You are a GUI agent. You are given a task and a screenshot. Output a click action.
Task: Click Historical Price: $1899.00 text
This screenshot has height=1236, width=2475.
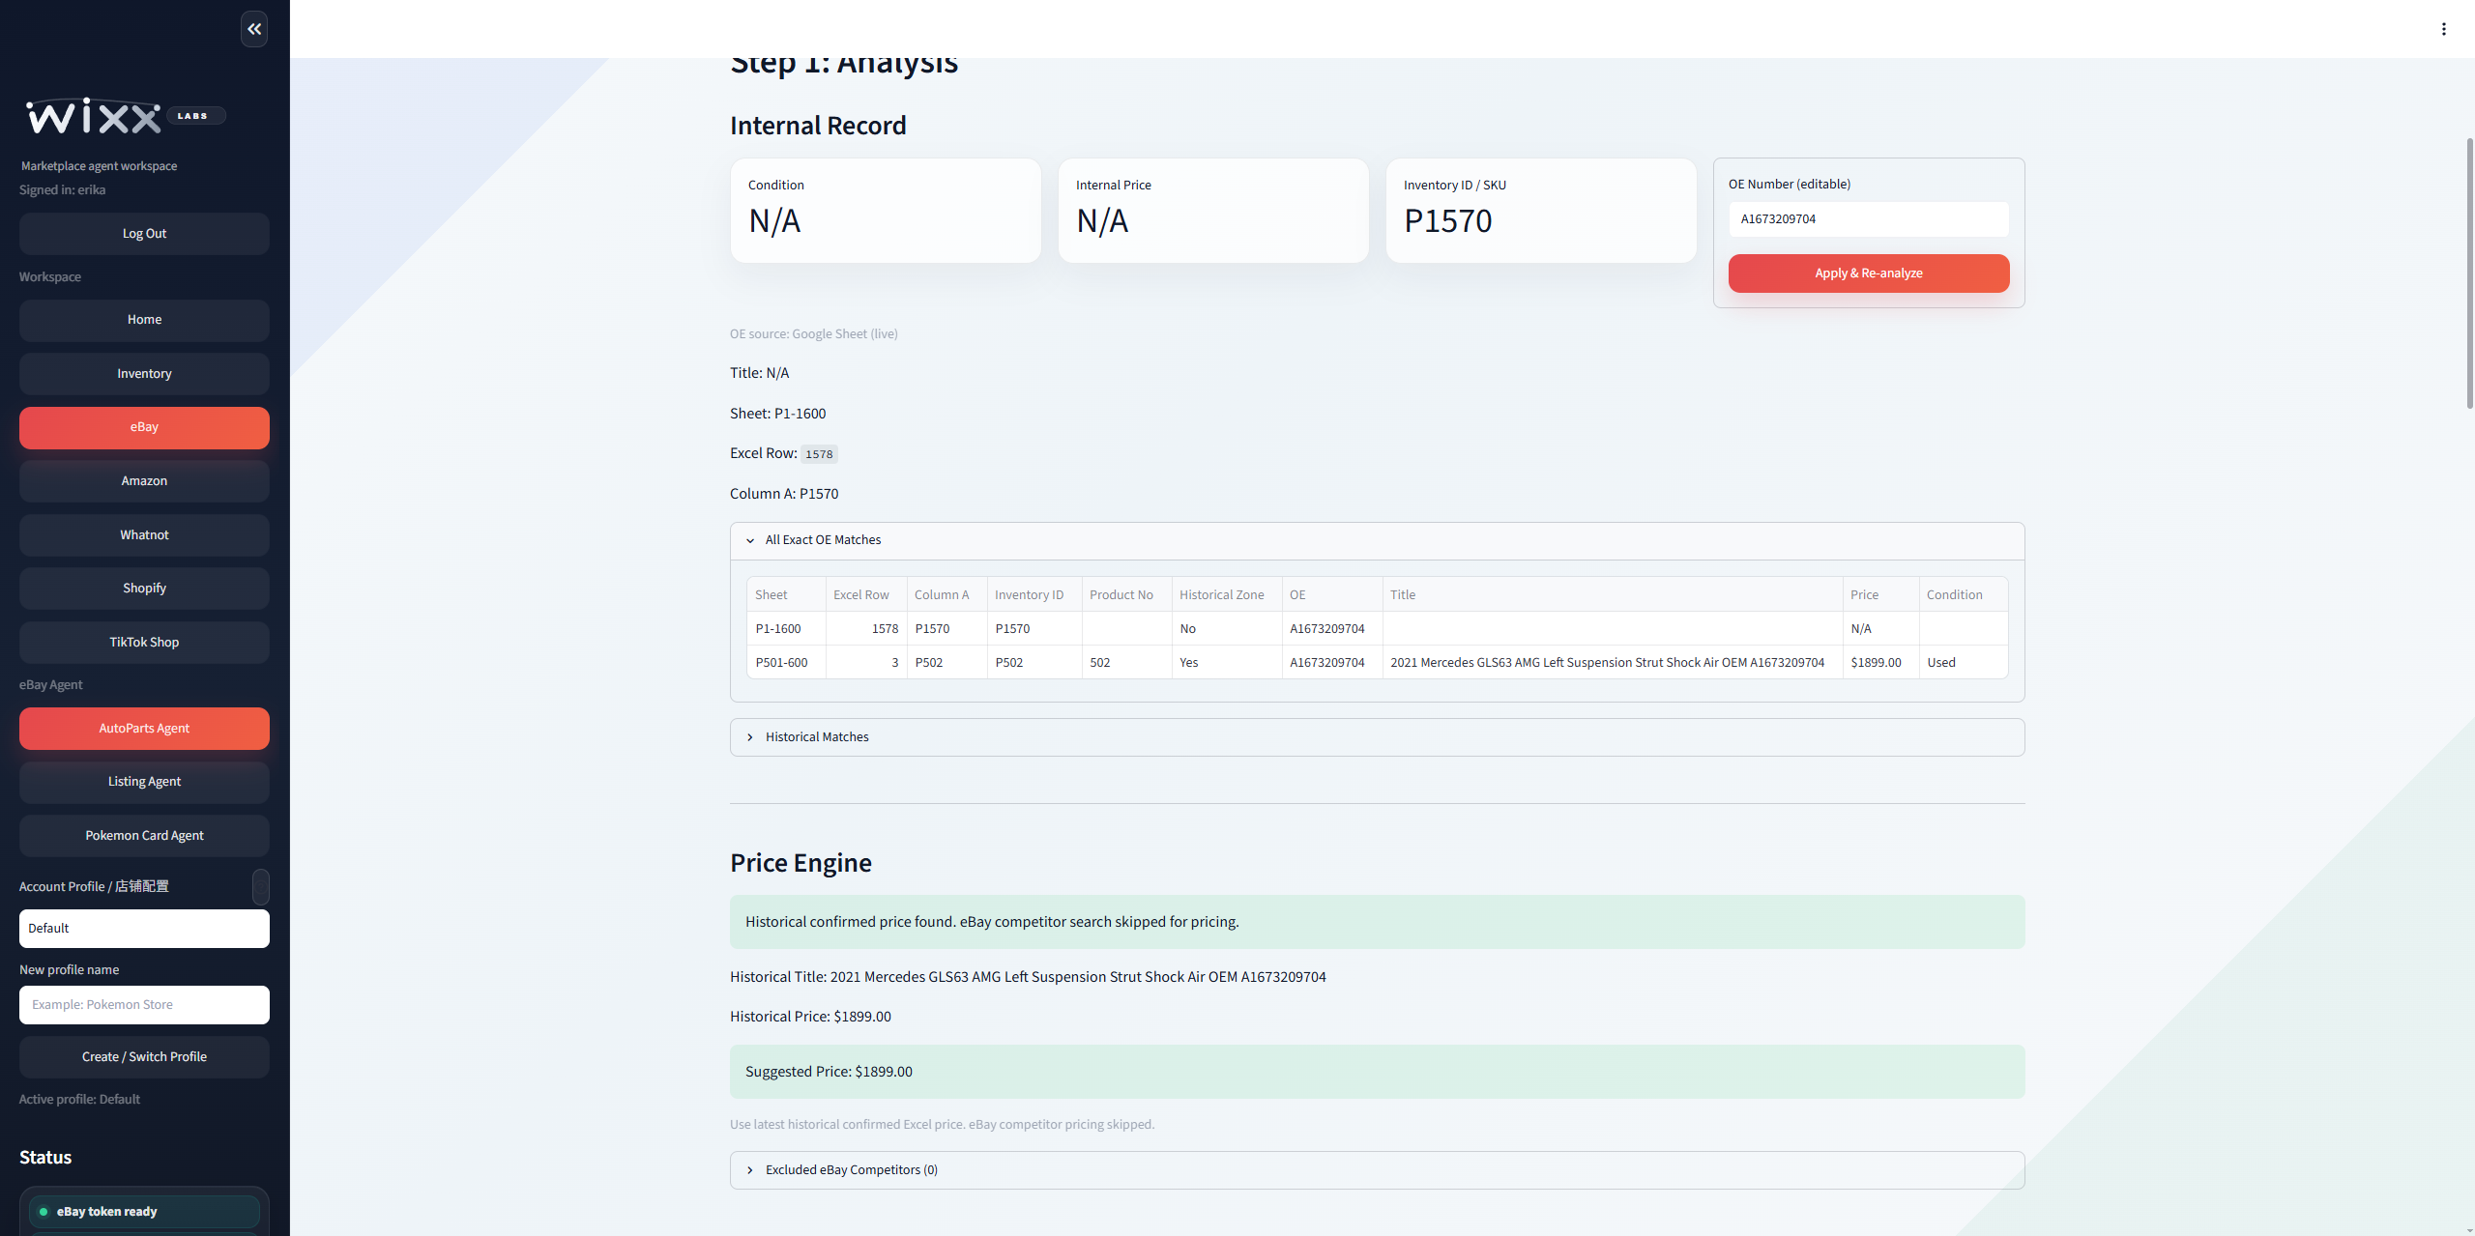click(810, 1017)
